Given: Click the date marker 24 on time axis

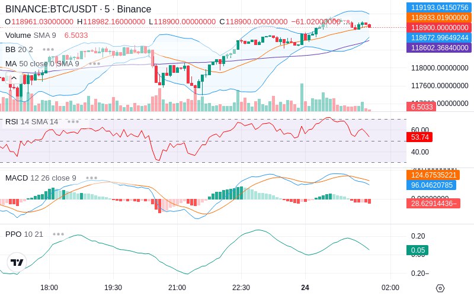Looking at the screenshot, I should tap(305, 288).
